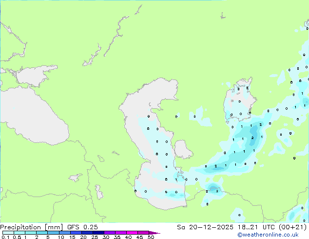Image resolution: width=309 pixels, height=239 pixels.
Task: Click the '45' legend label
Action: coord(139,237)
